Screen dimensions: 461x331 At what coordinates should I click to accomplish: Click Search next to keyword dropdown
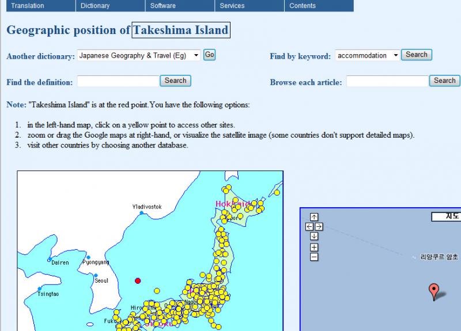[x=416, y=55]
